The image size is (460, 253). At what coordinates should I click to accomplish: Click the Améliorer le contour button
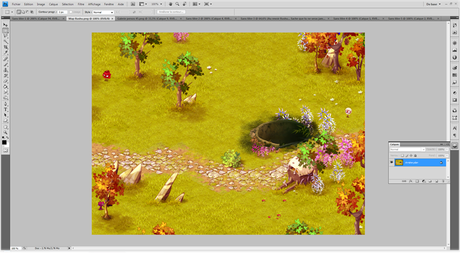click(x=172, y=12)
